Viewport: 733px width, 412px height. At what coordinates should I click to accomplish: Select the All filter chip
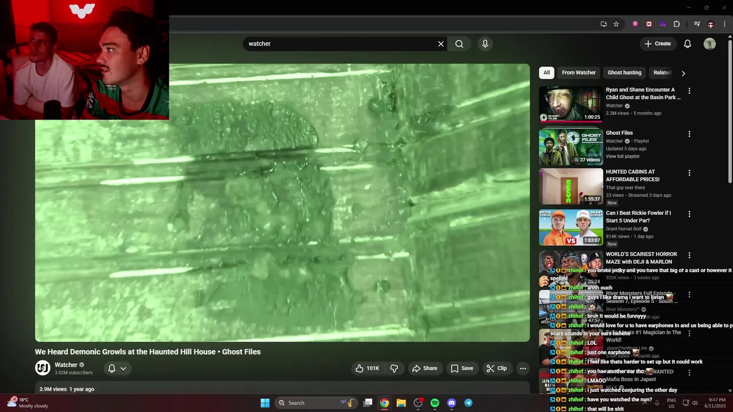[x=546, y=73]
